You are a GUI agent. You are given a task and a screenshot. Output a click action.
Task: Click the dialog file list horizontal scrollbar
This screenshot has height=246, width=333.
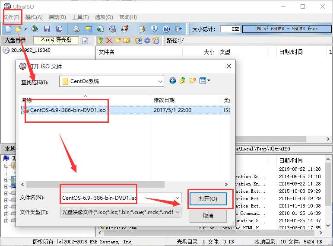click(x=95, y=184)
